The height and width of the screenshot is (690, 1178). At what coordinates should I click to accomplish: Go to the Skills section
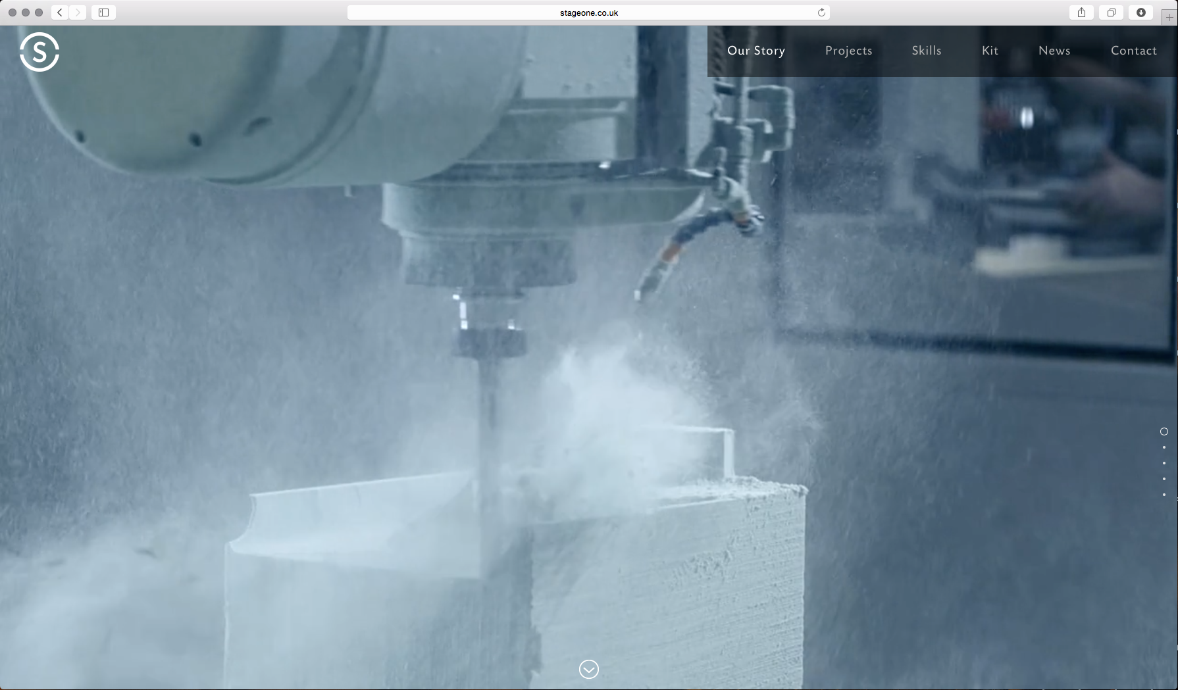click(927, 51)
